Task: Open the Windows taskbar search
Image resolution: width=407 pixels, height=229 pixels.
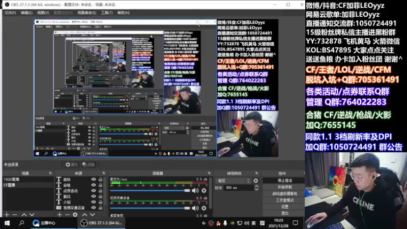Action: pos(21,223)
